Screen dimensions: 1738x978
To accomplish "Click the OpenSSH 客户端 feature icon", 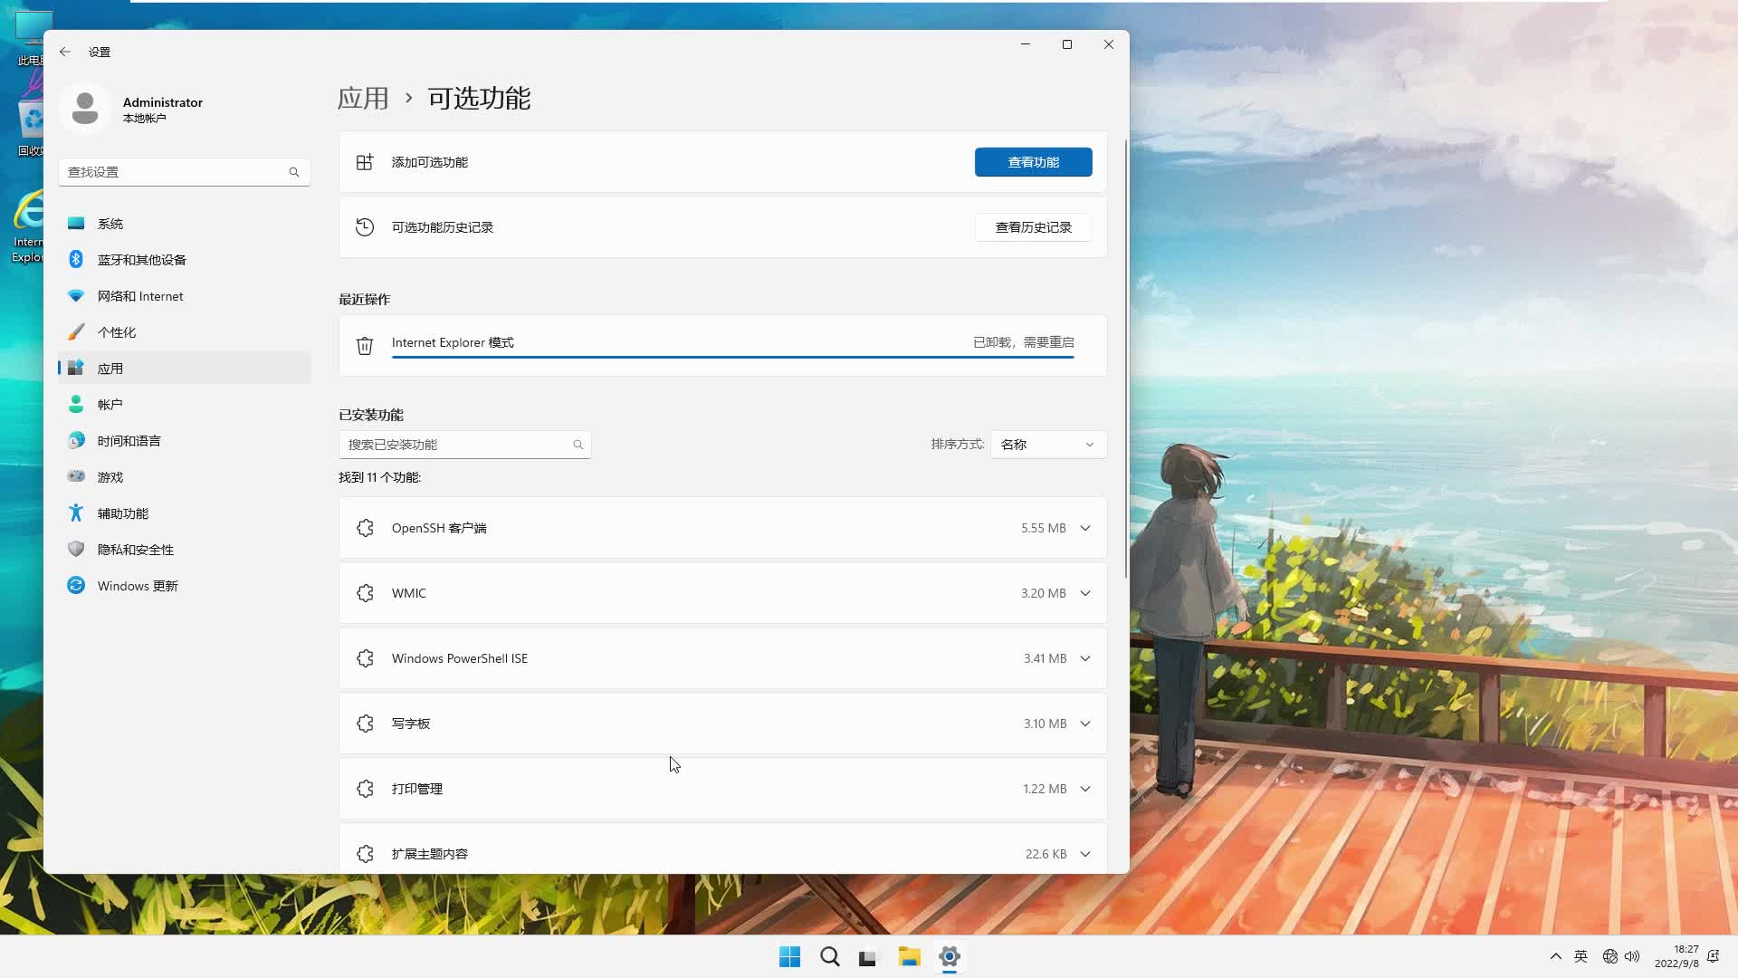I will [x=365, y=528].
